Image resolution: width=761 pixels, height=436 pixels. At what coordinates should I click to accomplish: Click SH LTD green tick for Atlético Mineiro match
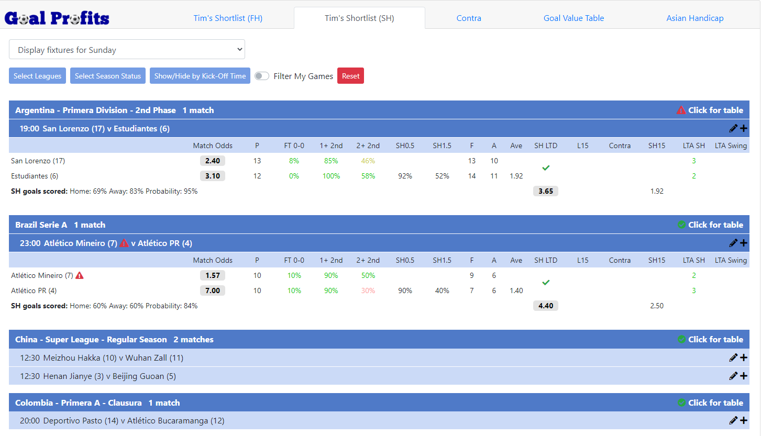546,283
